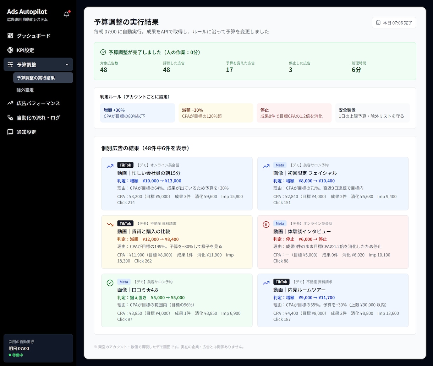This screenshot has width=433, height=366.
Task: Click 予算調整の実行結果 page heading
Action: pyautogui.click(x=126, y=22)
